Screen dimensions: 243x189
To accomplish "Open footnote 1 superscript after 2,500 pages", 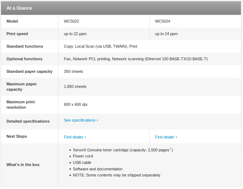I will [170, 148].
